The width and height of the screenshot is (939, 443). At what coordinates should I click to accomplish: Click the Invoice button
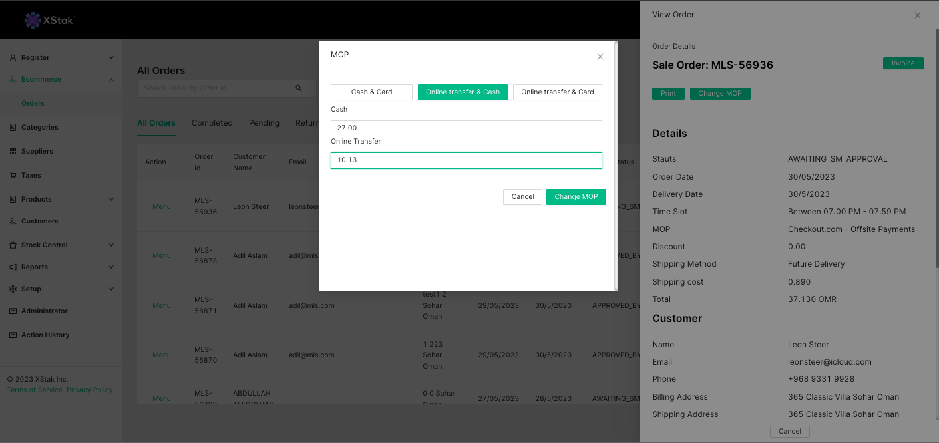[903, 63]
